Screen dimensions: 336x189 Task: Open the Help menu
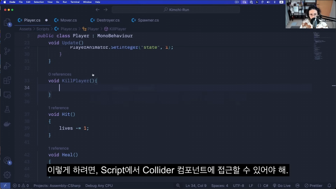tap(97, 2)
